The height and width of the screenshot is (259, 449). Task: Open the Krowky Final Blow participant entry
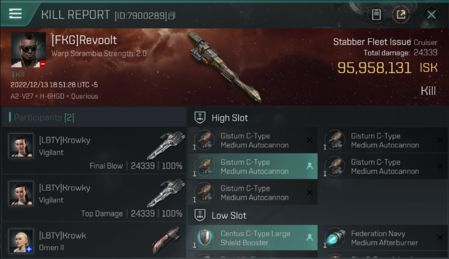coord(94,150)
